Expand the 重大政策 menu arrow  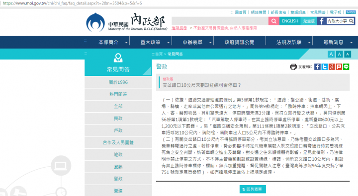pos(168,43)
